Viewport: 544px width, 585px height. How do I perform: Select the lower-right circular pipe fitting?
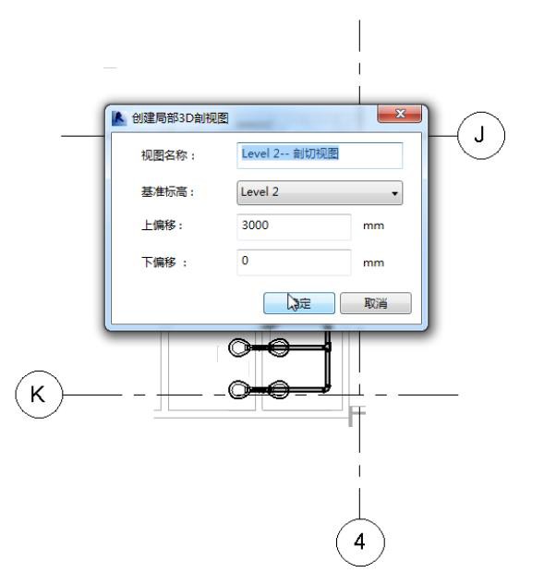click(x=279, y=389)
